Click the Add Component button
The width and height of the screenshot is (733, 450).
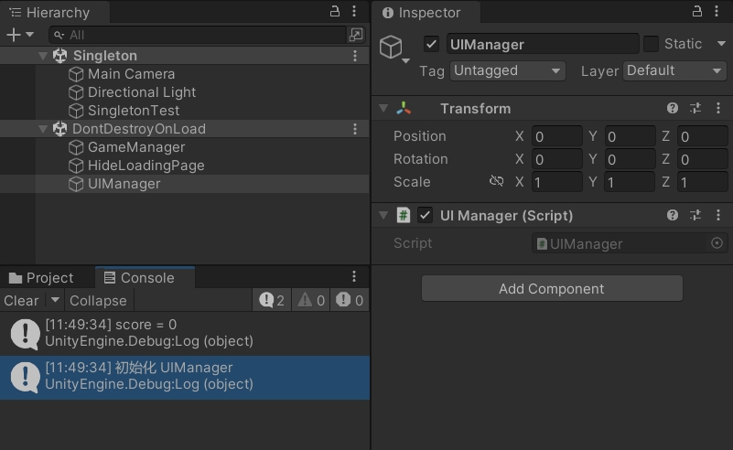tap(552, 288)
